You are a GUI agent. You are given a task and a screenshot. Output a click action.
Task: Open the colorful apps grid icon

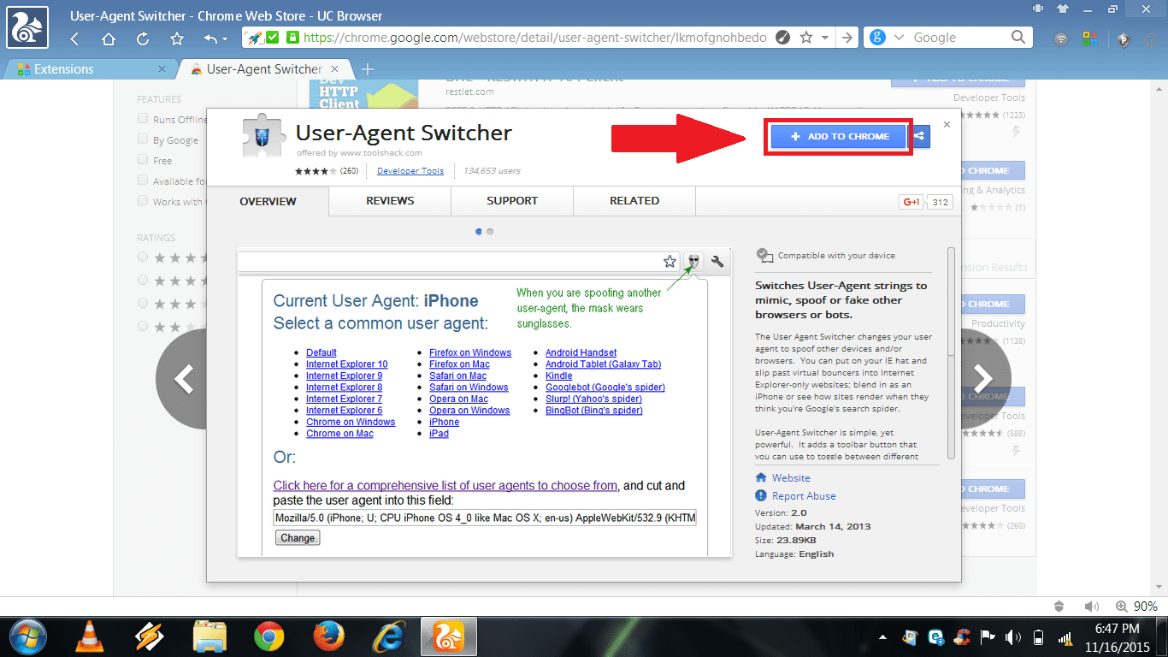[1090, 38]
